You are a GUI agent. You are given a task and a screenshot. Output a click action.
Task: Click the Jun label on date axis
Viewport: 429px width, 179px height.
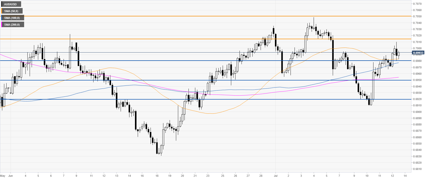tap(10, 176)
